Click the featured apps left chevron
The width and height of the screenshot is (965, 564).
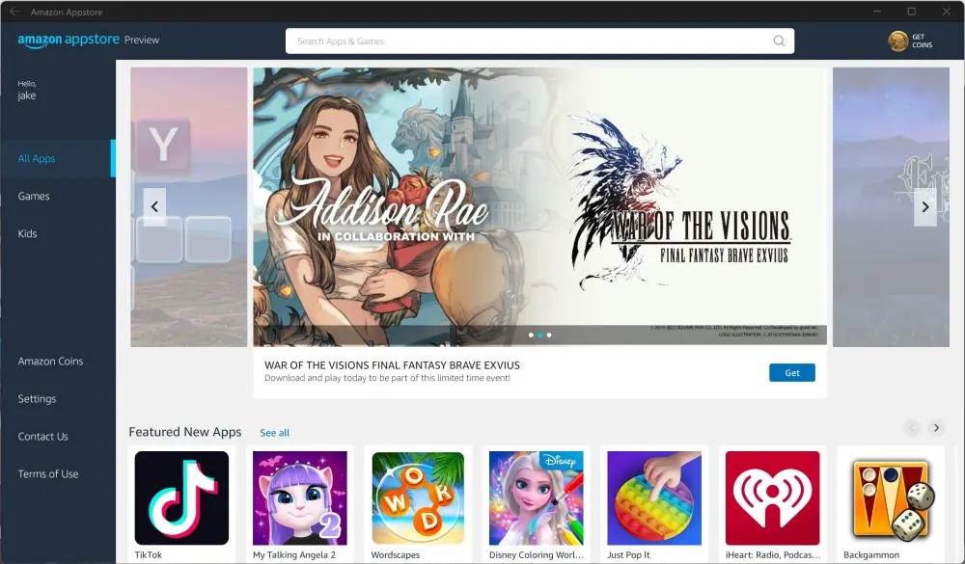pyautogui.click(x=912, y=427)
